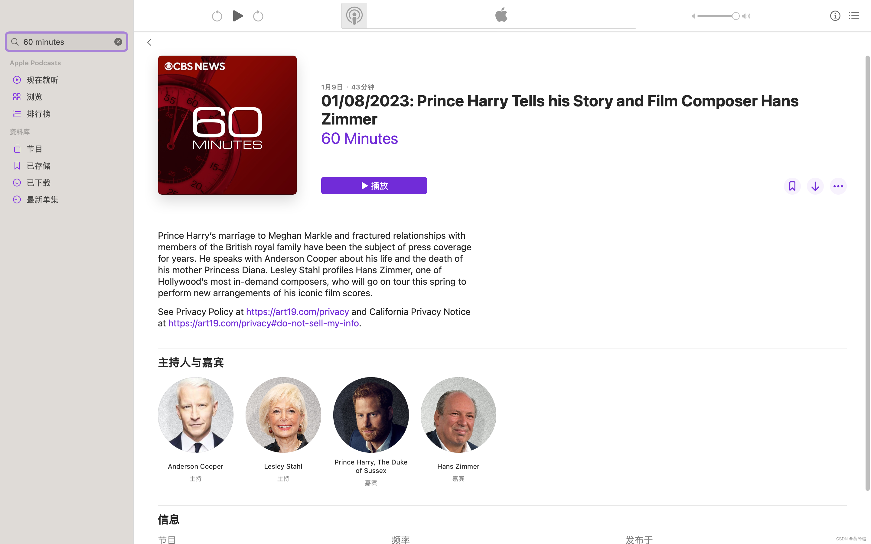Click the purple 播放 button
The width and height of the screenshot is (871, 544).
pyautogui.click(x=374, y=186)
